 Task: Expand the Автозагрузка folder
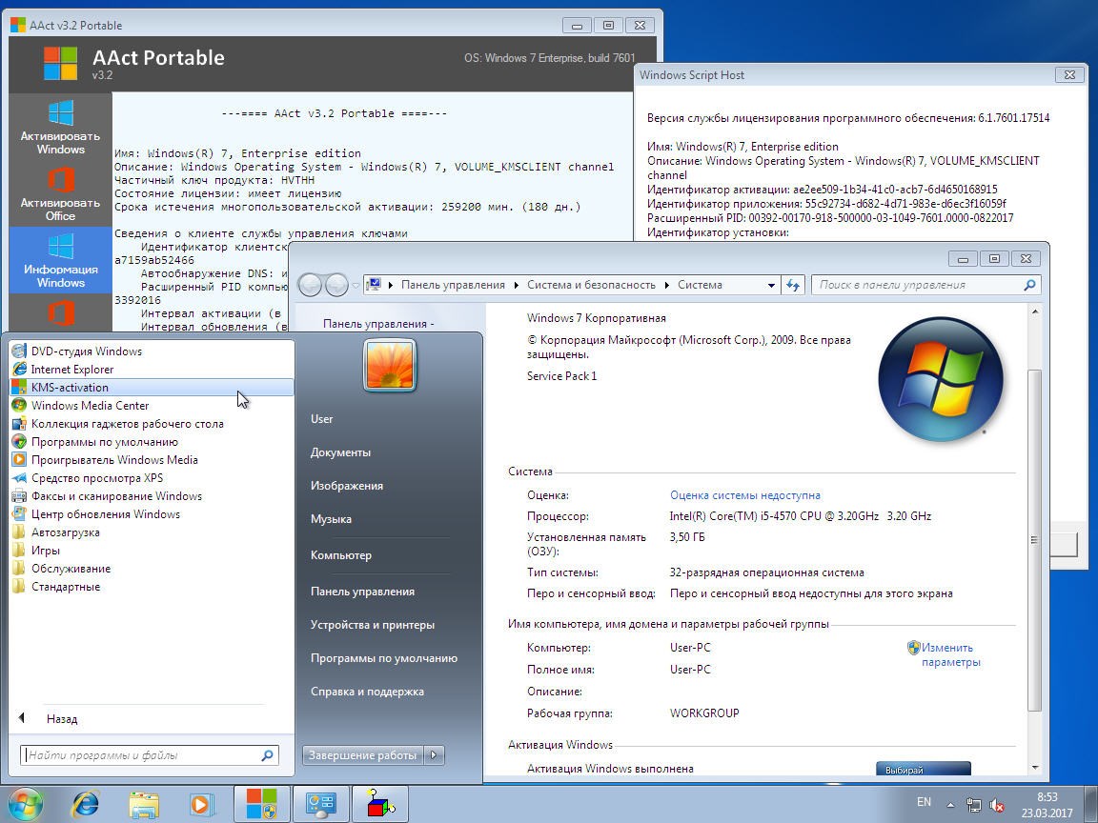click(x=151, y=532)
